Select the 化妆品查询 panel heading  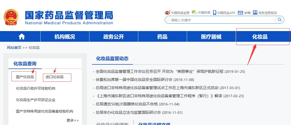pyautogui.click(x=25, y=64)
